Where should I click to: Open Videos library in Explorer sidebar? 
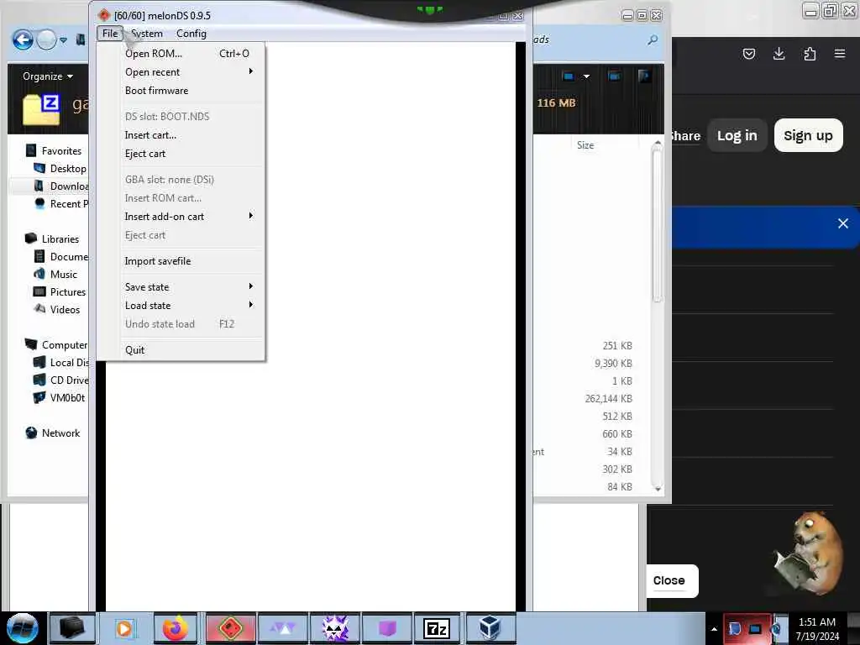[x=57, y=309]
